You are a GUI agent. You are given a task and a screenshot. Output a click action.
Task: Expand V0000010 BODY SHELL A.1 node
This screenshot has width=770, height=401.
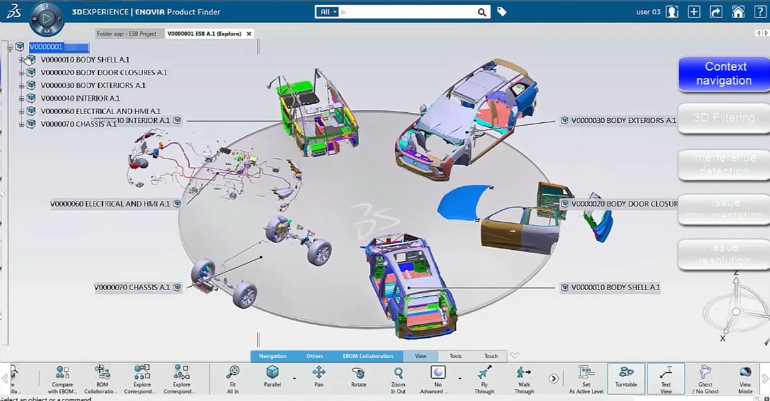coord(21,60)
